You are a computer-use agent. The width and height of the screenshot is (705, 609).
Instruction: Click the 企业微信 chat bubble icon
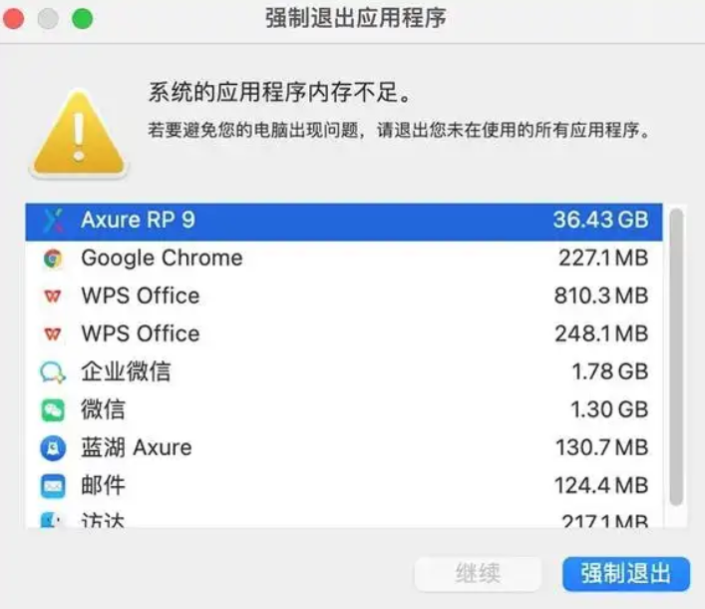click(53, 372)
